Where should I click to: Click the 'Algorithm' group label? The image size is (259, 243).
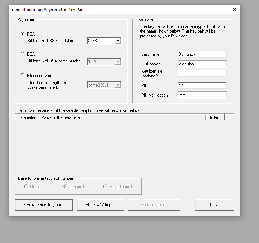pos(26,19)
